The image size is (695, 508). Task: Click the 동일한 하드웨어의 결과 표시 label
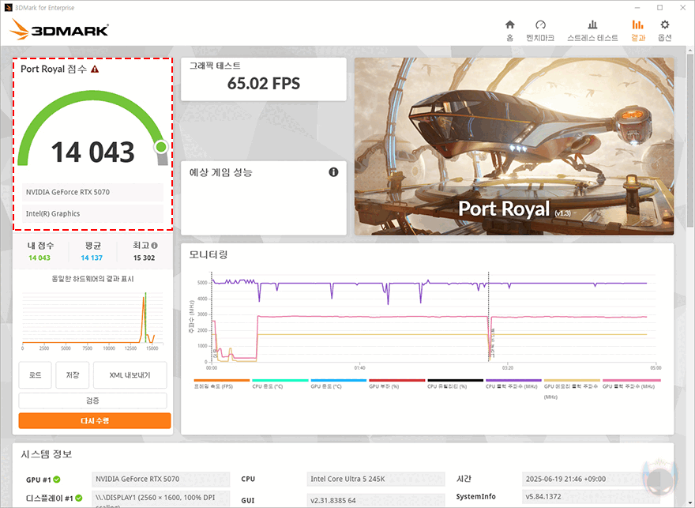coord(92,279)
